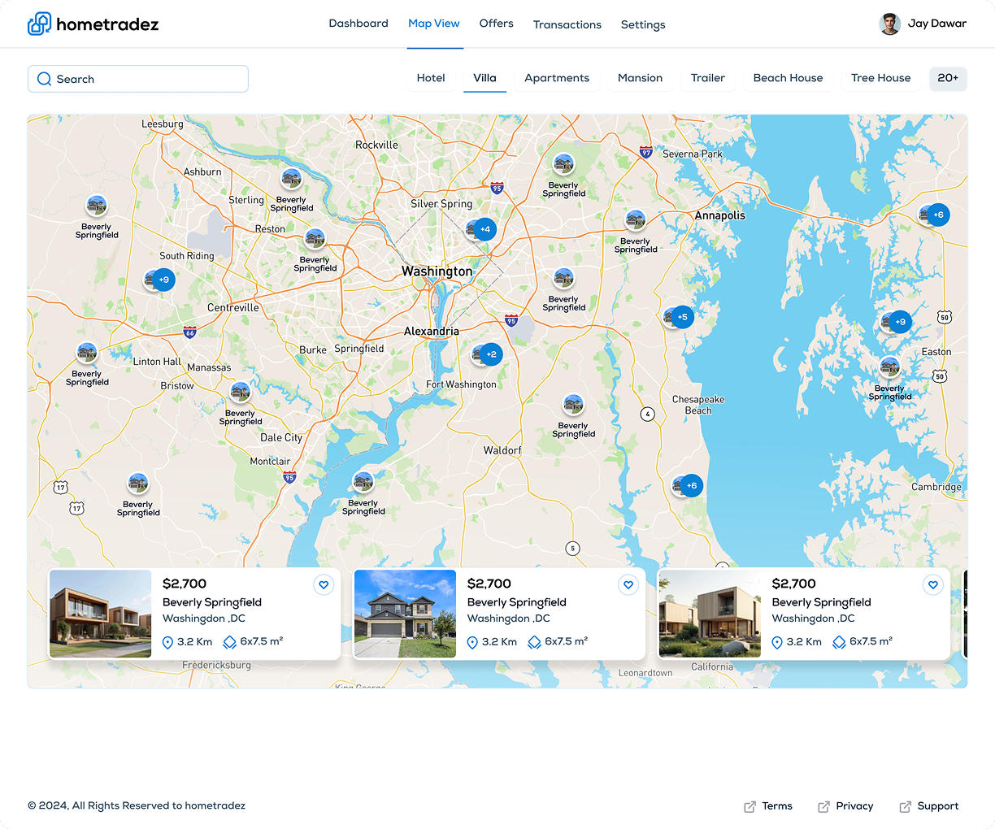
Task: Open the Settings tab
Action: point(643,24)
